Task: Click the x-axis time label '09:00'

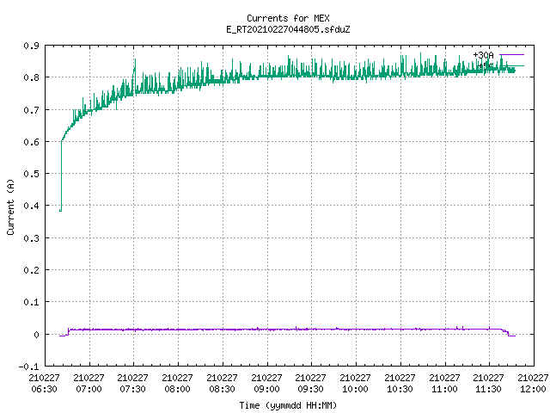Action: [x=266, y=389]
